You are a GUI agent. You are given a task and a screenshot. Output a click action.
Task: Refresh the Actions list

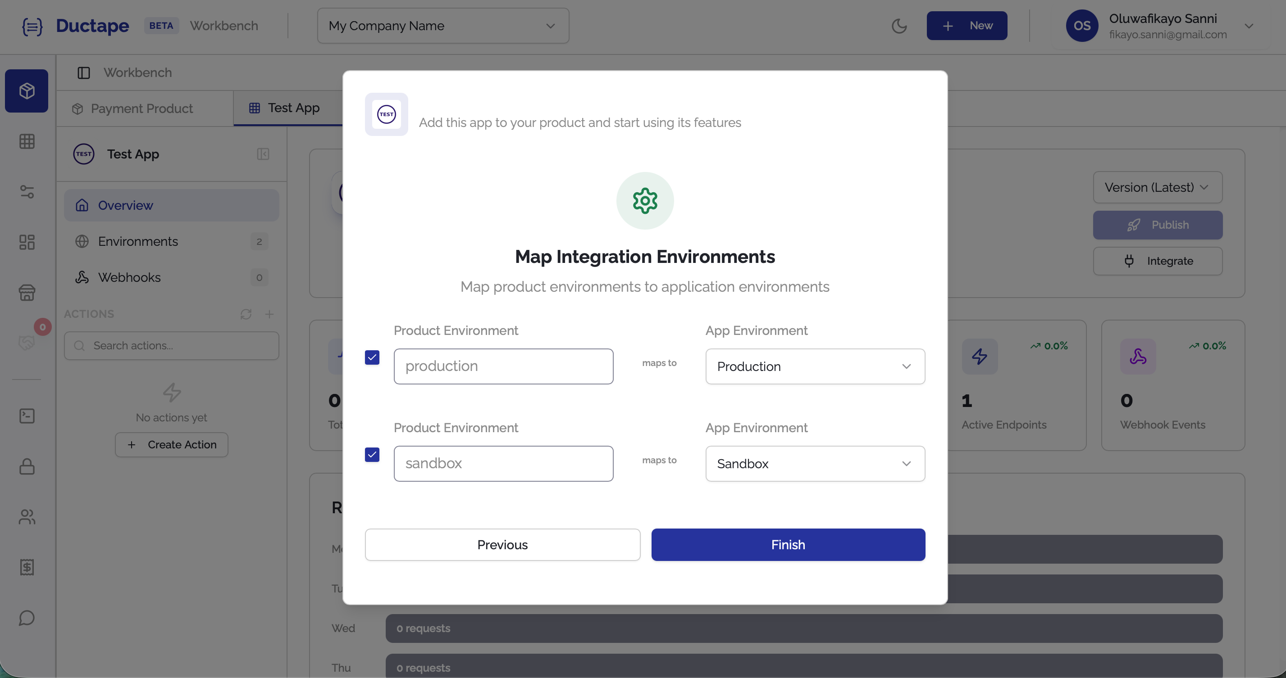pyautogui.click(x=246, y=314)
